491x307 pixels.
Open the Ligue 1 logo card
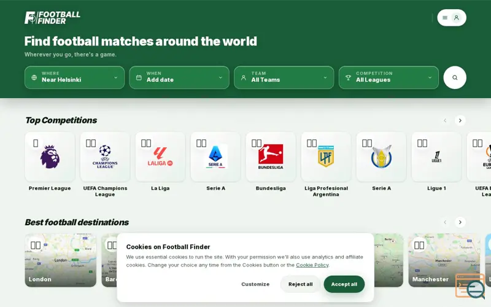tap(436, 157)
